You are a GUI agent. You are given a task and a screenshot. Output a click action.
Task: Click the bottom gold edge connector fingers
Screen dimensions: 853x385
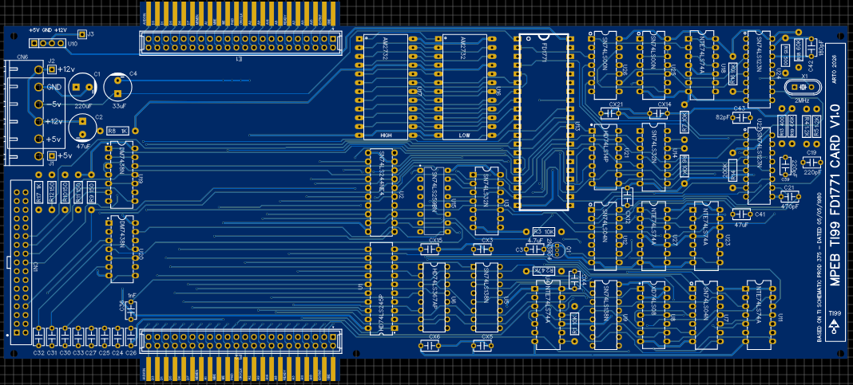pos(240,369)
